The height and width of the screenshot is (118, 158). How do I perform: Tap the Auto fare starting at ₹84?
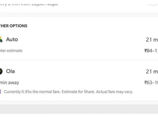[151, 51]
